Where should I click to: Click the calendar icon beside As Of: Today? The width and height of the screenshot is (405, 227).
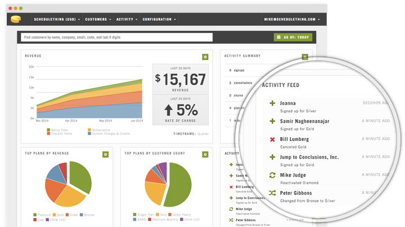[278, 37]
